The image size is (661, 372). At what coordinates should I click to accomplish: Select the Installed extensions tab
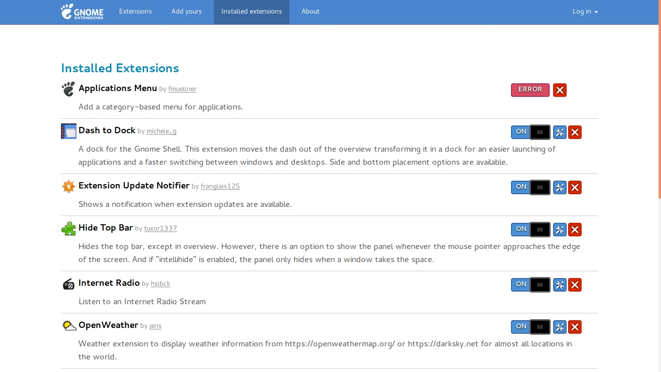pyautogui.click(x=252, y=12)
